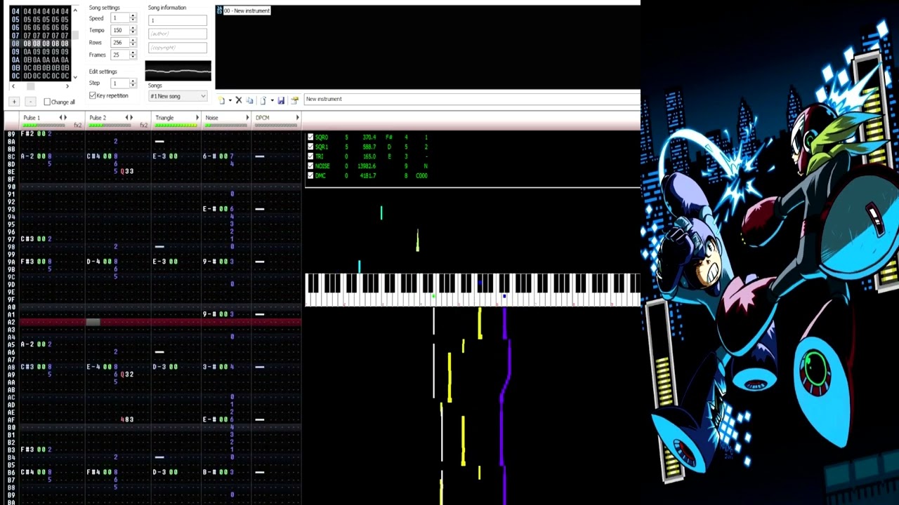Click the - remove frame button
This screenshot has width=899, height=505.
pos(30,102)
